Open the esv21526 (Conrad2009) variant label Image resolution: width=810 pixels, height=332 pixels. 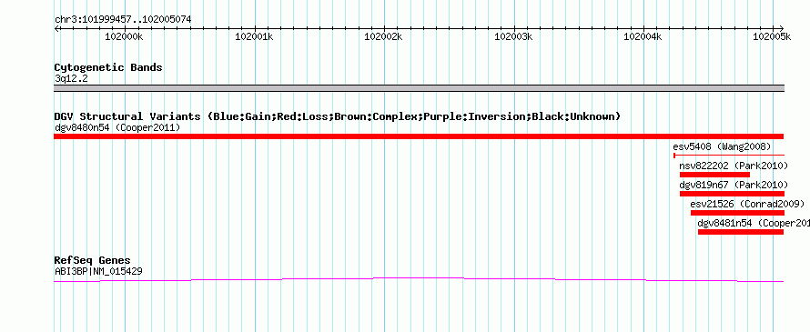747,204
